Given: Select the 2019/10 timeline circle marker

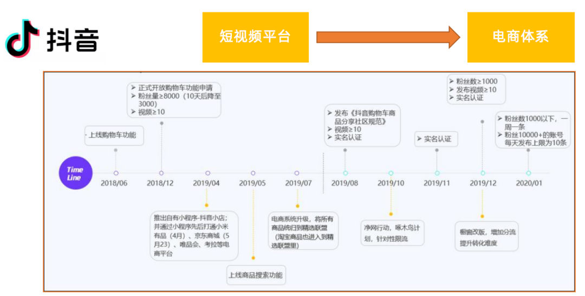Looking at the screenshot, I should (x=391, y=173).
